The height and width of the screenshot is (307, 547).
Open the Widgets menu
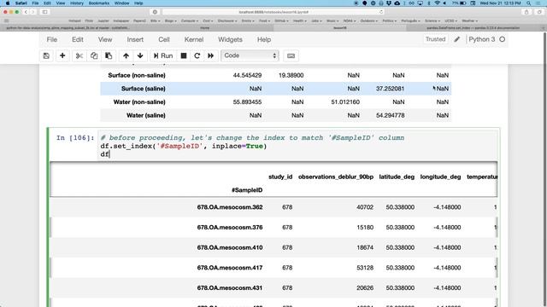coord(230,40)
